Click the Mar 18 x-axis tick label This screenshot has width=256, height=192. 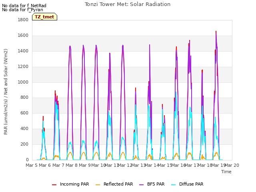(x=205, y=165)
